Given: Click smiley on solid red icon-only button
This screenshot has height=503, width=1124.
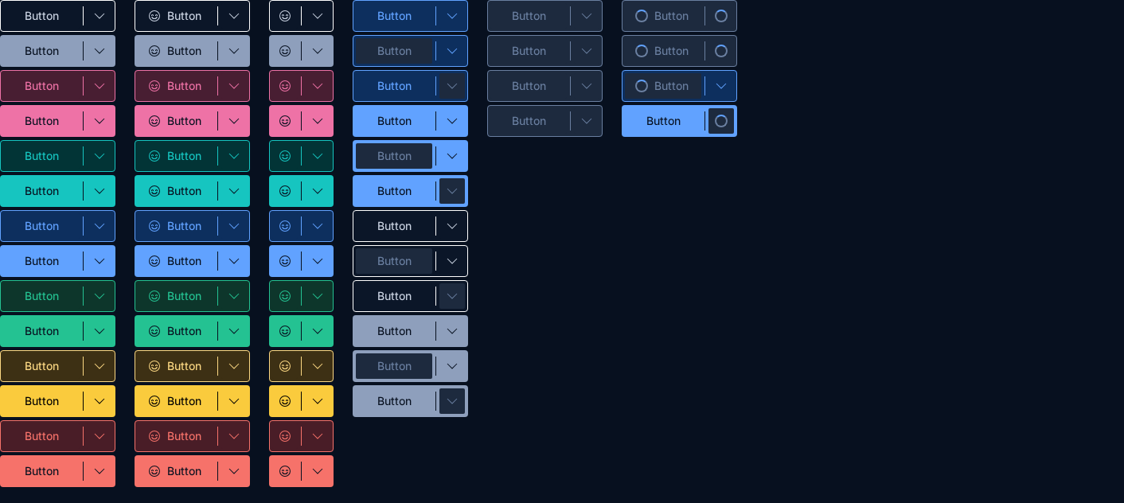Looking at the screenshot, I should 285,471.
